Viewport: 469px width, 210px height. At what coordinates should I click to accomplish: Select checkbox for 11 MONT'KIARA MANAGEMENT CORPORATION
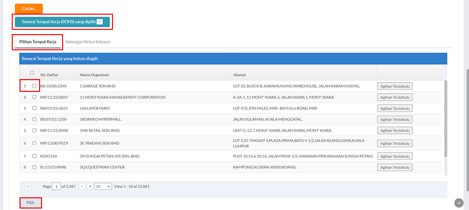(34, 97)
